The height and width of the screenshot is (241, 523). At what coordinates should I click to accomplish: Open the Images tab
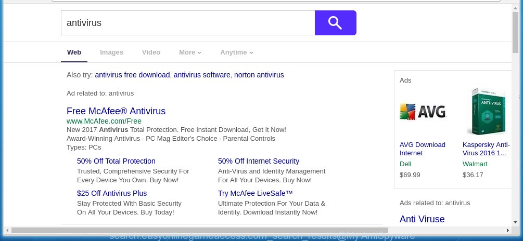[x=111, y=52]
